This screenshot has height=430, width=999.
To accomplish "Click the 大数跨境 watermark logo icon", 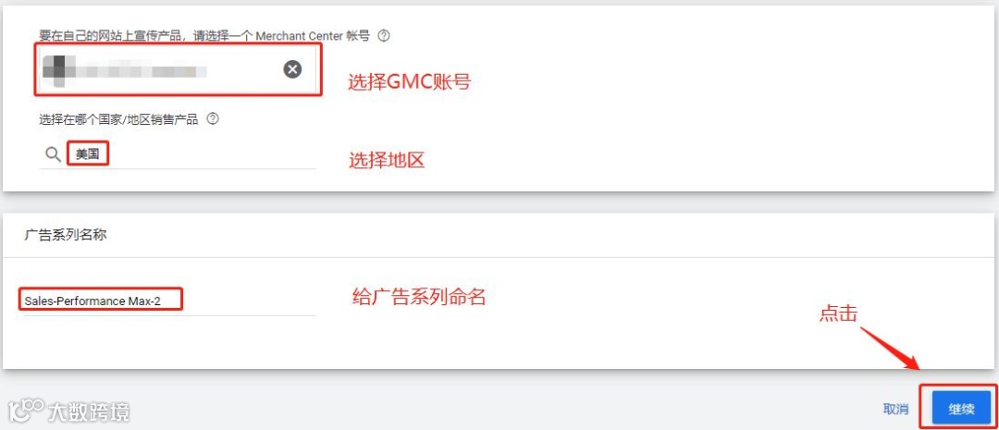I will pyautogui.click(x=26, y=412).
